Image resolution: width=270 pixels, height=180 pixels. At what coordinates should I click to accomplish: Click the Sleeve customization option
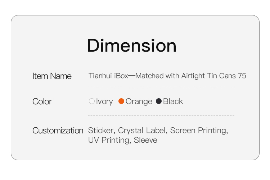pos(145,140)
